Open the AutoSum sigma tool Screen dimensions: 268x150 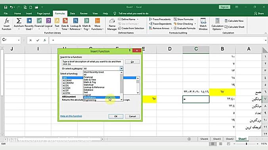pyautogui.click(x=19, y=24)
